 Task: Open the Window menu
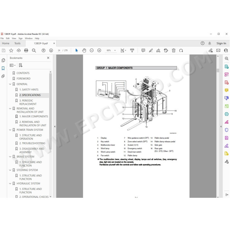(29, 38)
